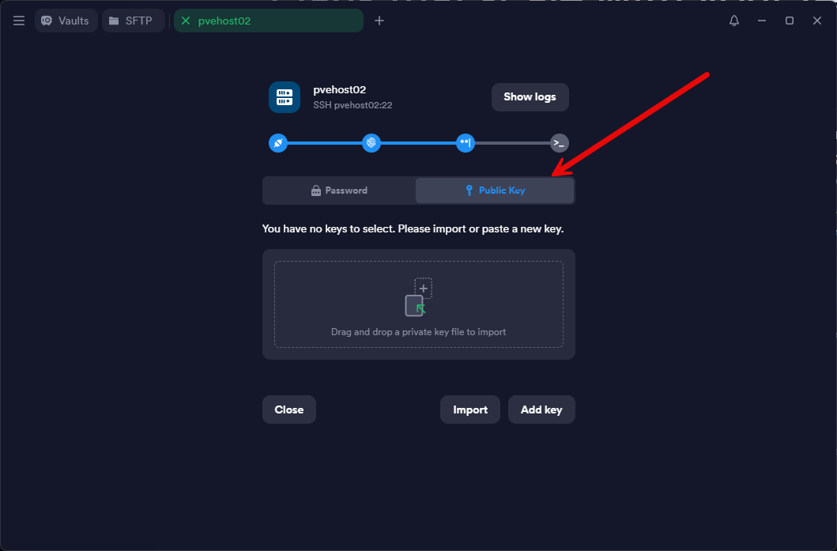Open the hamburger main menu
This screenshot has height=551, width=837.
(19, 21)
